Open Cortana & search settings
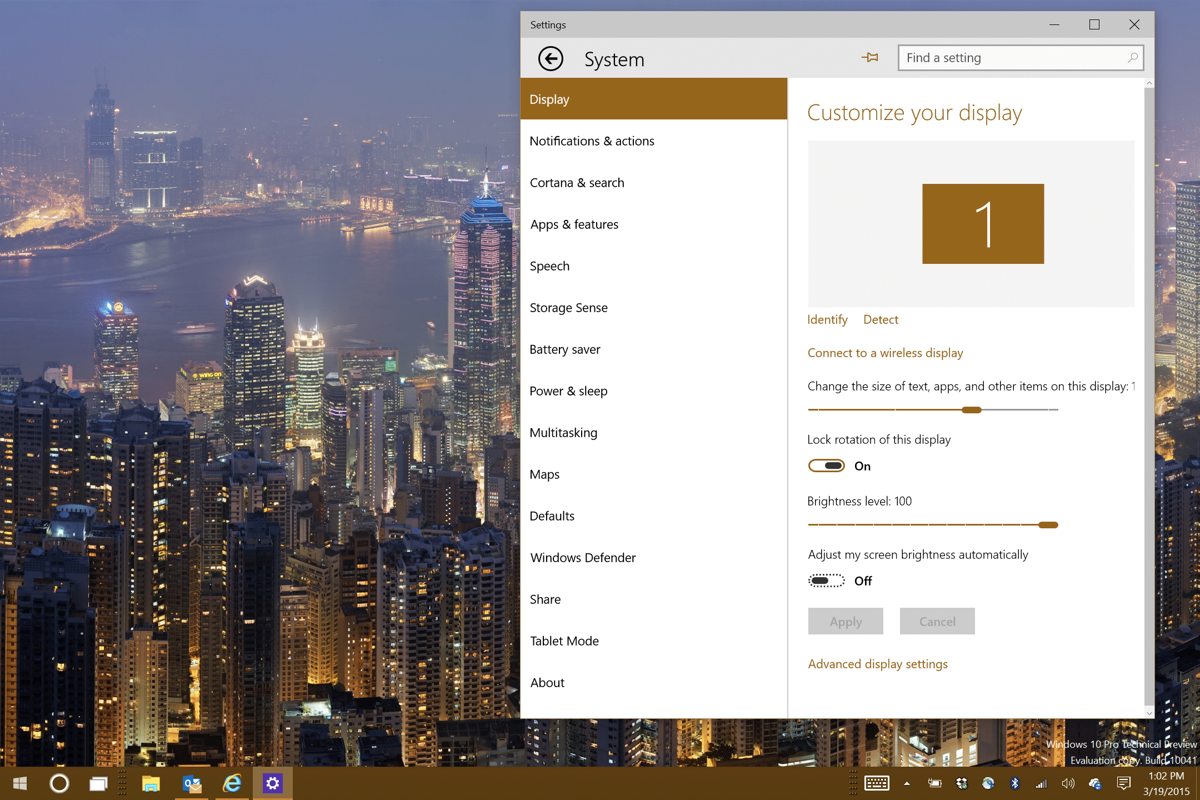The height and width of the screenshot is (800, 1200). pos(654,182)
